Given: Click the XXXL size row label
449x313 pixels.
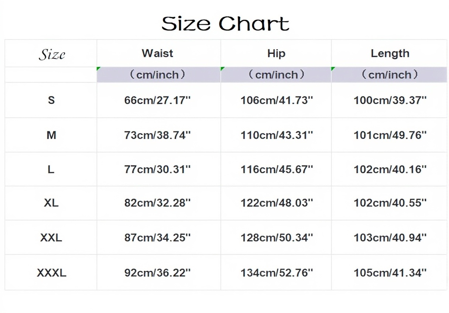Looking at the screenshot, I should click(x=51, y=273).
